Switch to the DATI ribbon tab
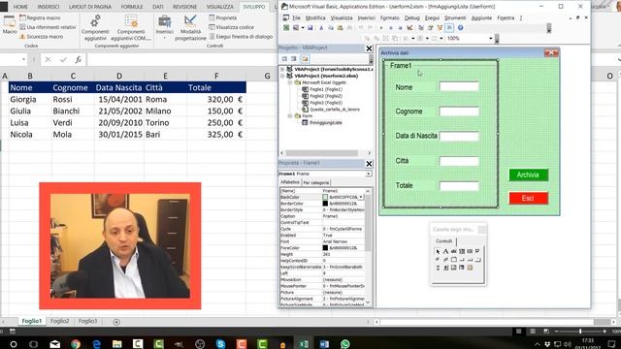Viewport: 621px width, 349px height. 157,7
